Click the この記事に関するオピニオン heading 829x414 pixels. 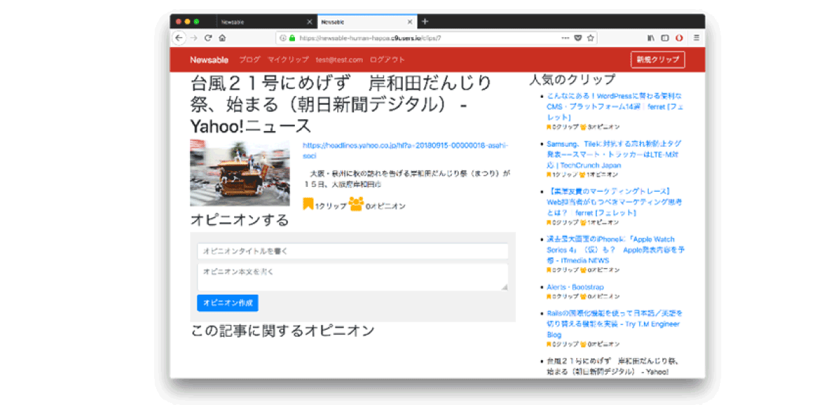point(283,331)
